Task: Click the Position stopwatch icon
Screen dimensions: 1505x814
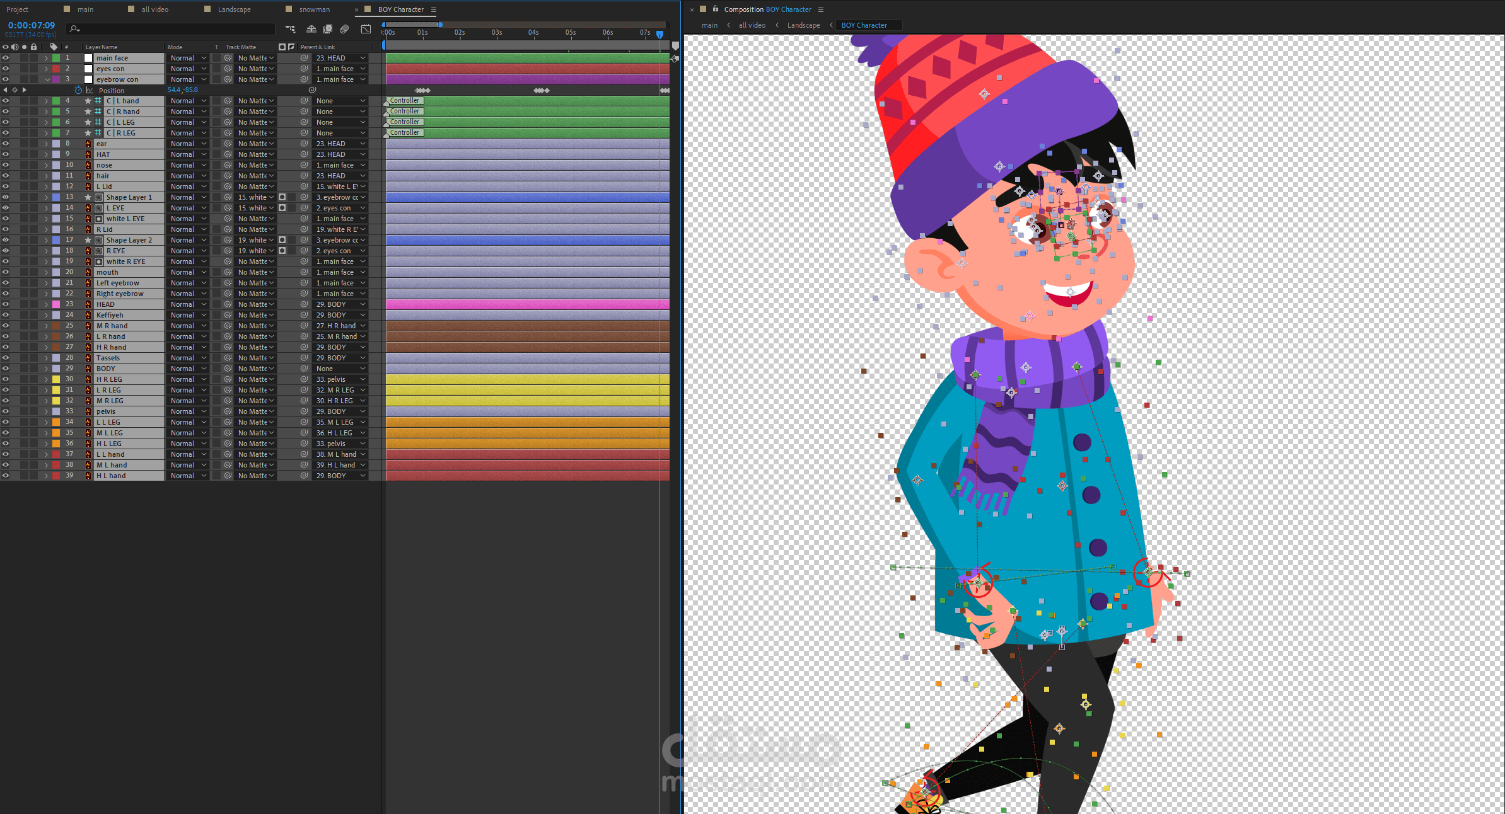Action: 79,90
